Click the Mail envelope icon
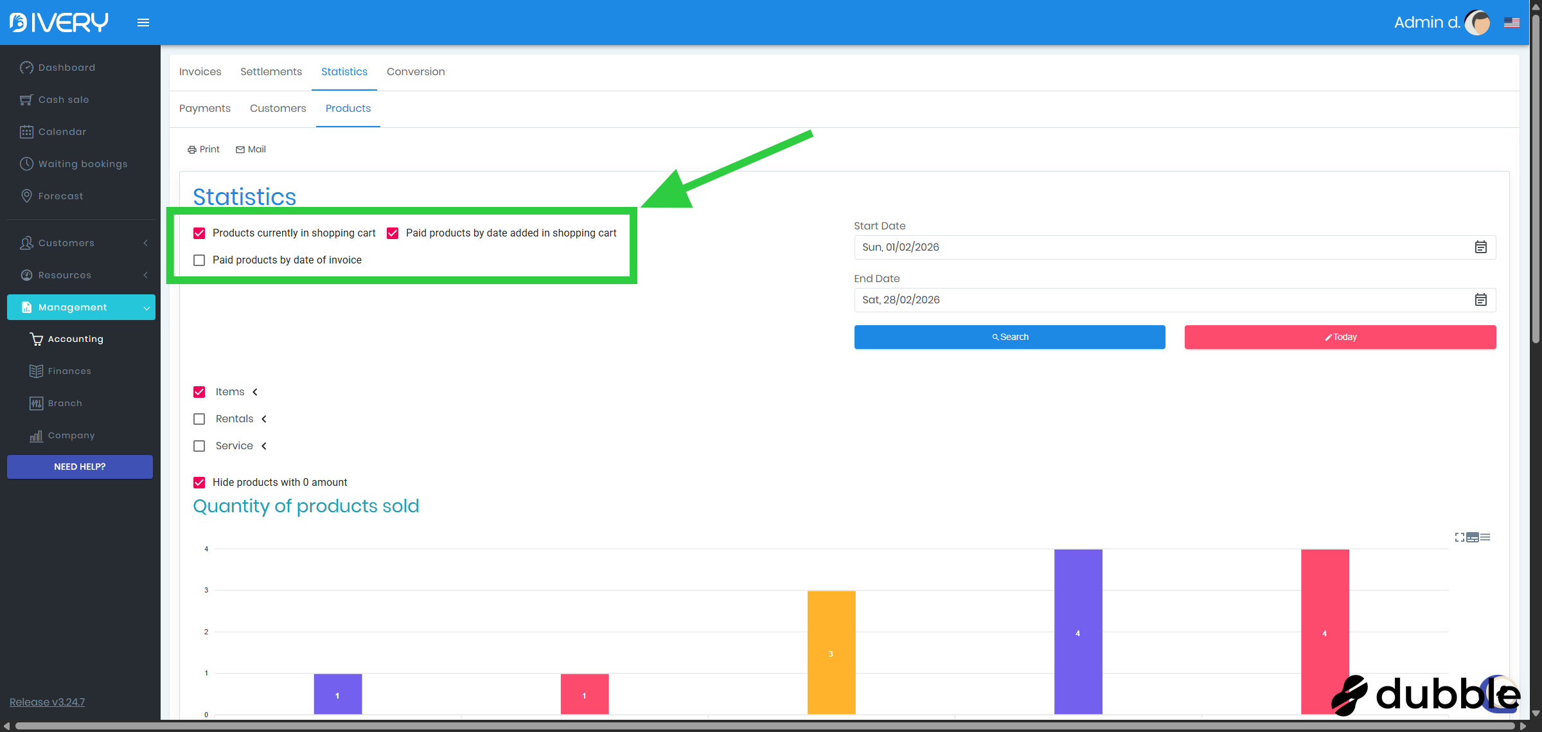This screenshot has height=732, width=1542. pos(240,150)
